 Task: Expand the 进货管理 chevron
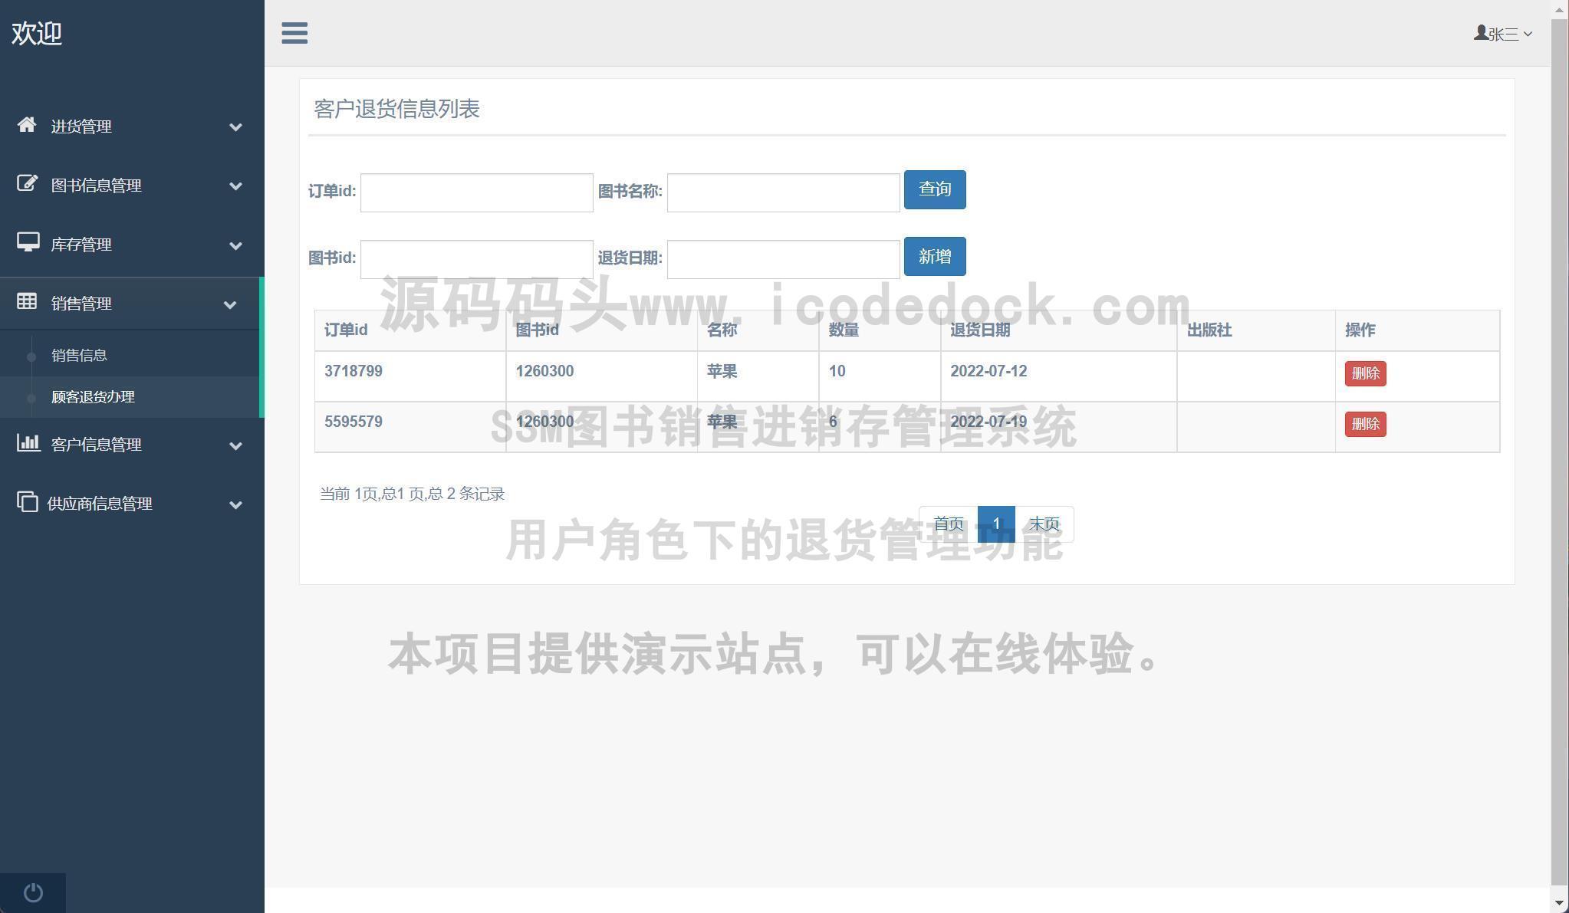[235, 127]
